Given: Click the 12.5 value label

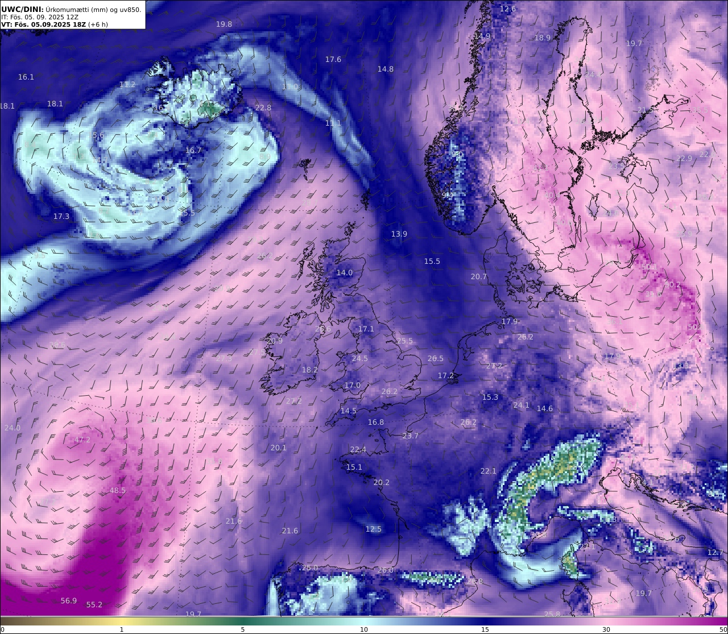Looking at the screenshot, I should [374, 529].
